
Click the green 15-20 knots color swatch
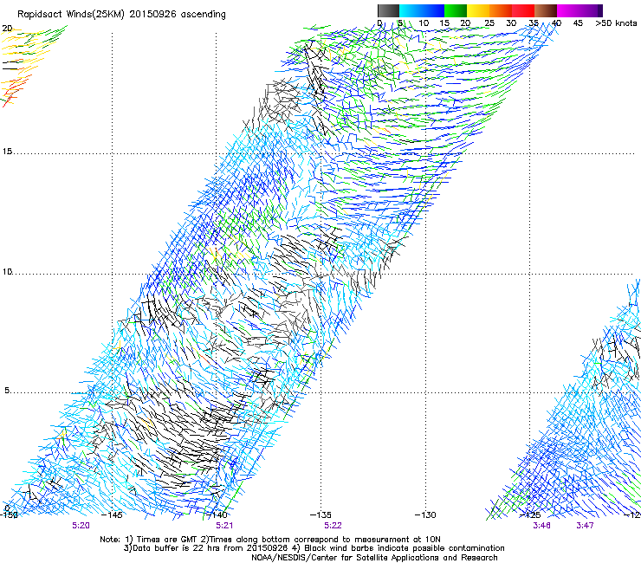point(456,10)
